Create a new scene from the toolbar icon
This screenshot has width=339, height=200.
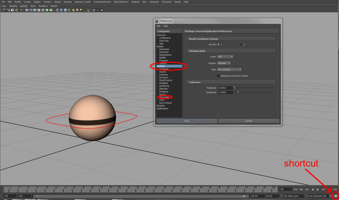point(4,10)
